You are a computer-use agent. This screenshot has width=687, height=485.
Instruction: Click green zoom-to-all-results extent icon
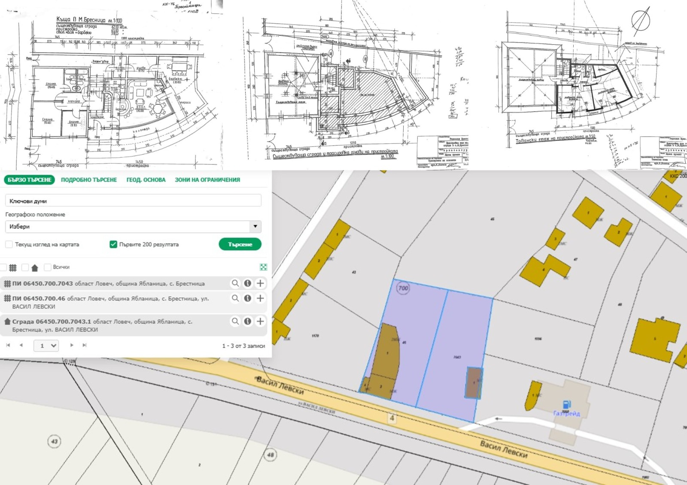[263, 267]
